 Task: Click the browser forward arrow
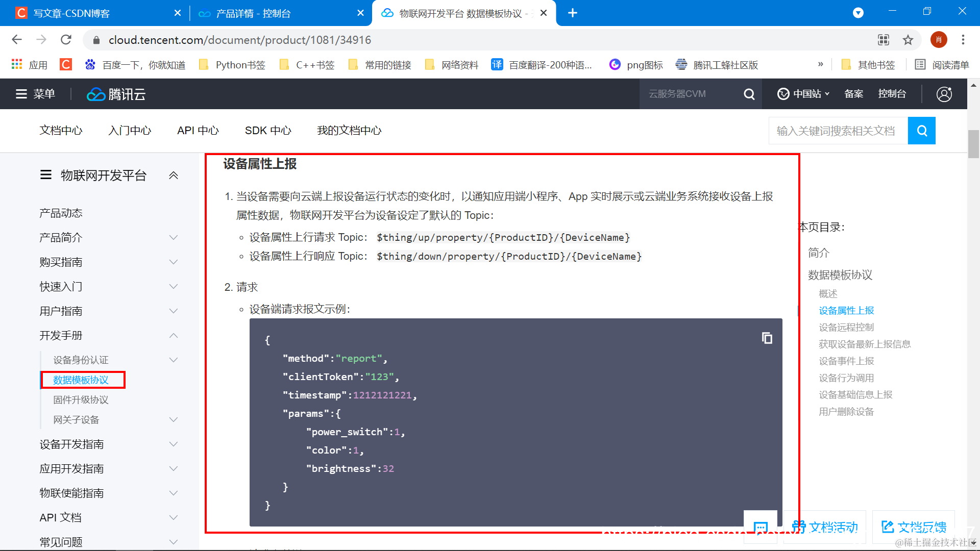click(41, 40)
